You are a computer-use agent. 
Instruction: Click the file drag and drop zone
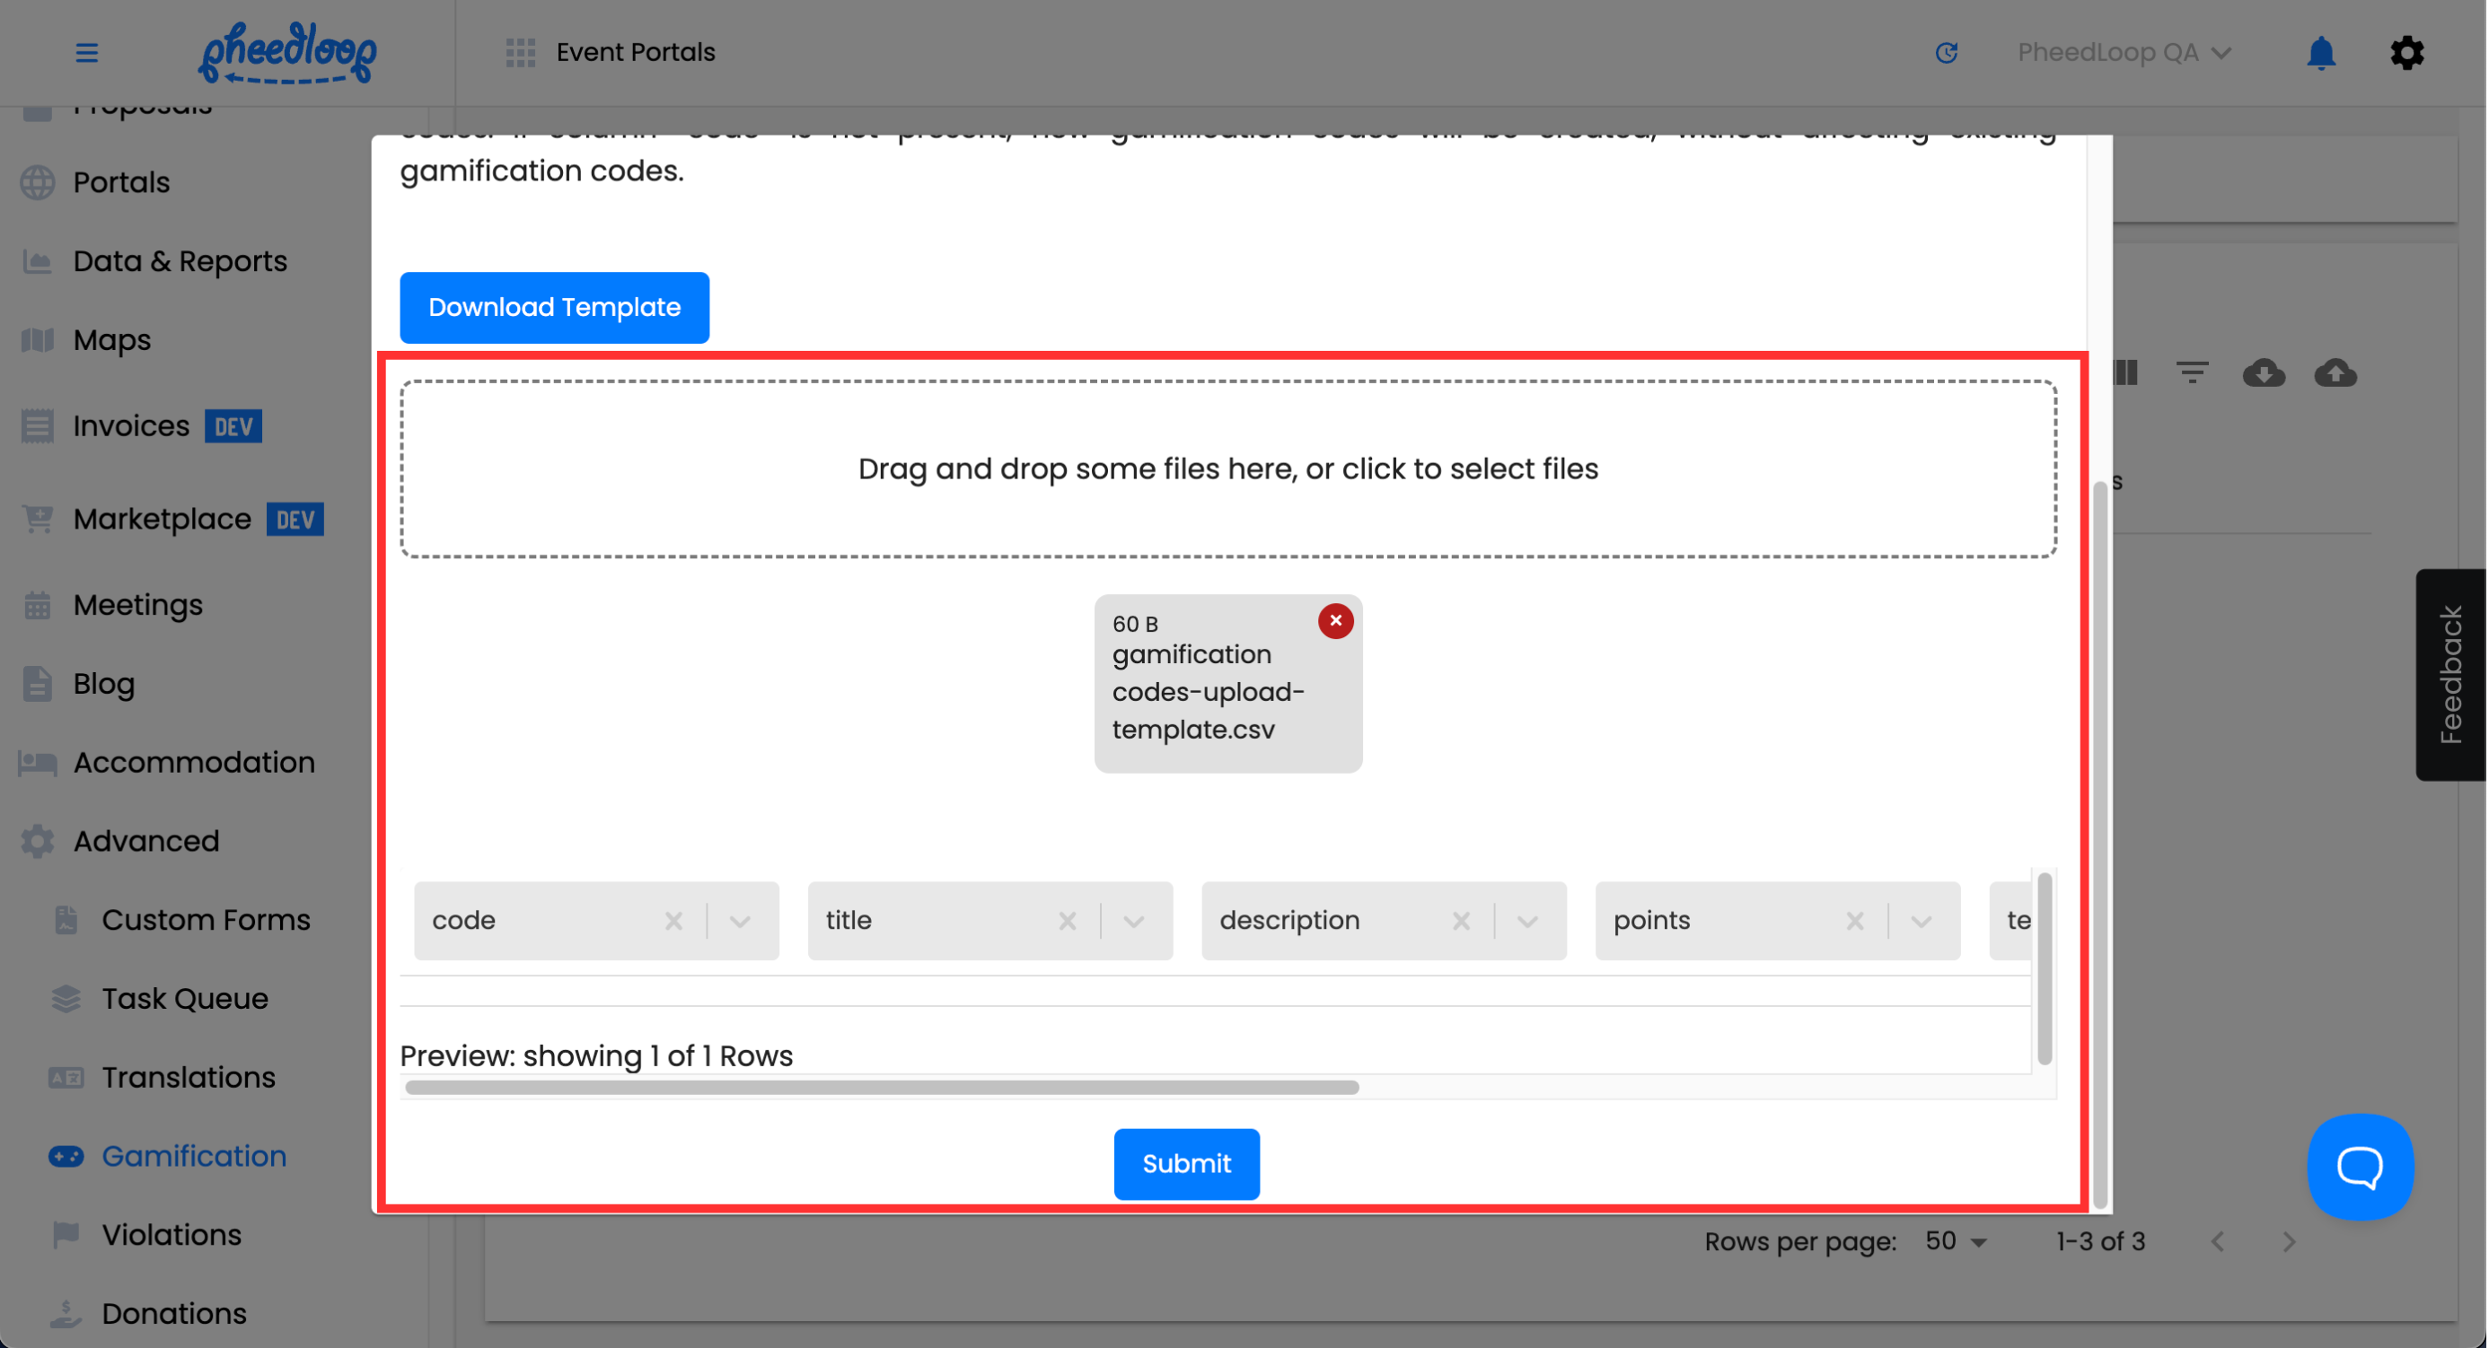coord(1228,468)
